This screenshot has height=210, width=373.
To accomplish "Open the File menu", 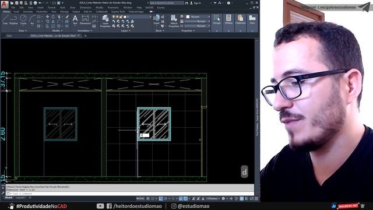I will pyautogui.click(x=13, y=8).
